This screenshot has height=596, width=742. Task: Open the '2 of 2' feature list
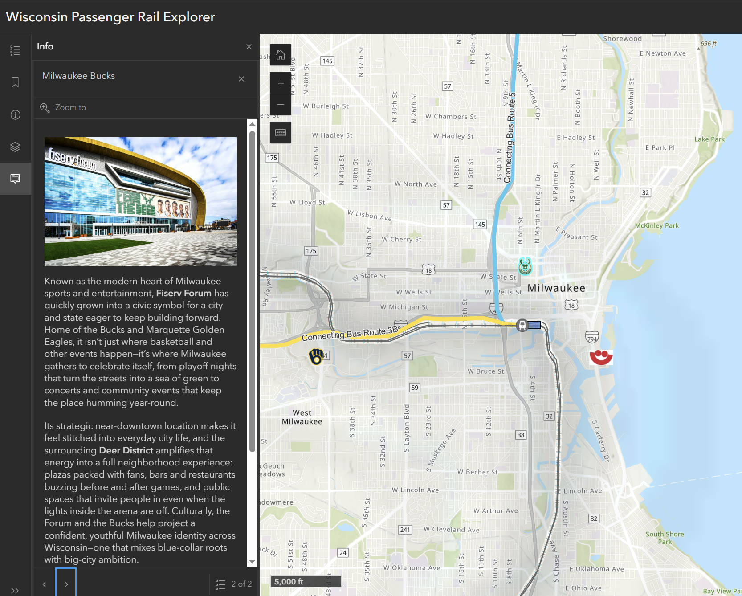pos(233,584)
